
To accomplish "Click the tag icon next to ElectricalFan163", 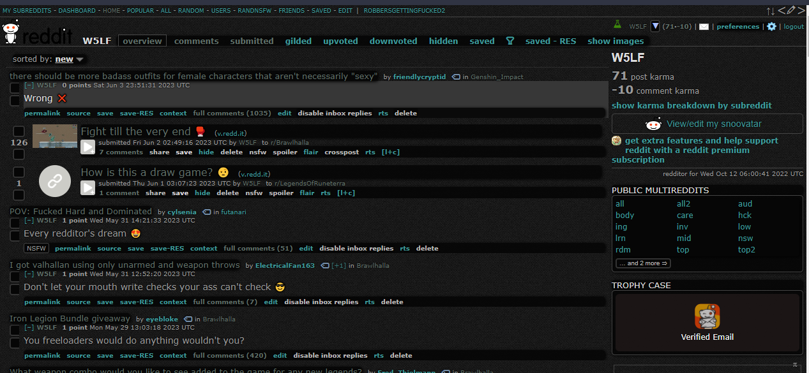I will click(325, 265).
